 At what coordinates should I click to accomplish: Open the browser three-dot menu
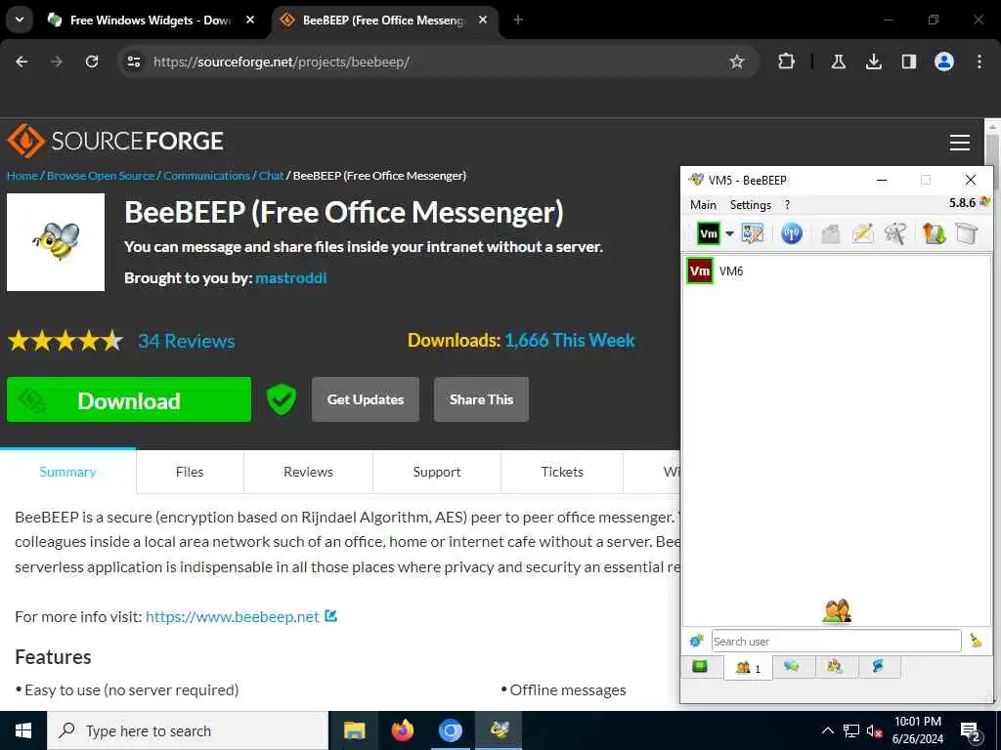(979, 62)
